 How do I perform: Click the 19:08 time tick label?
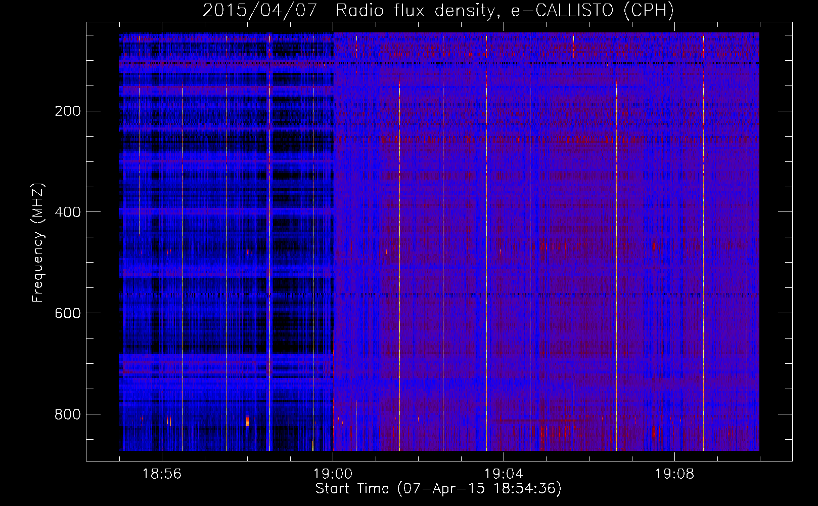tap(674, 474)
